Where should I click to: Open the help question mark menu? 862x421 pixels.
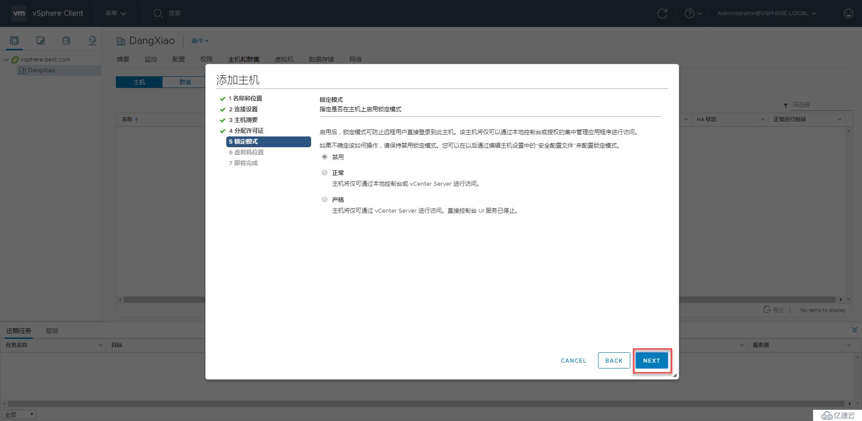click(693, 13)
